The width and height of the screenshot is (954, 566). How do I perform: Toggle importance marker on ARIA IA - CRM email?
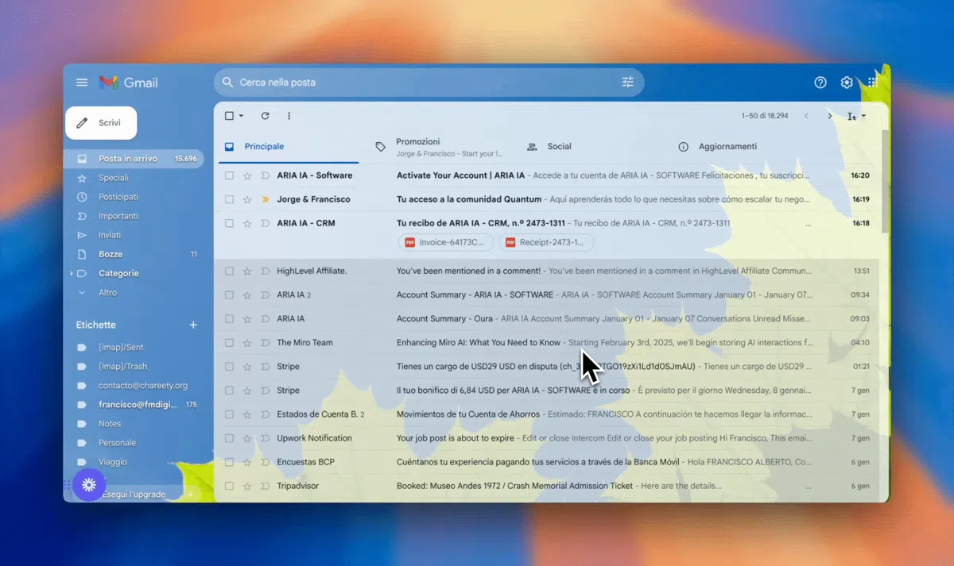click(x=266, y=223)
